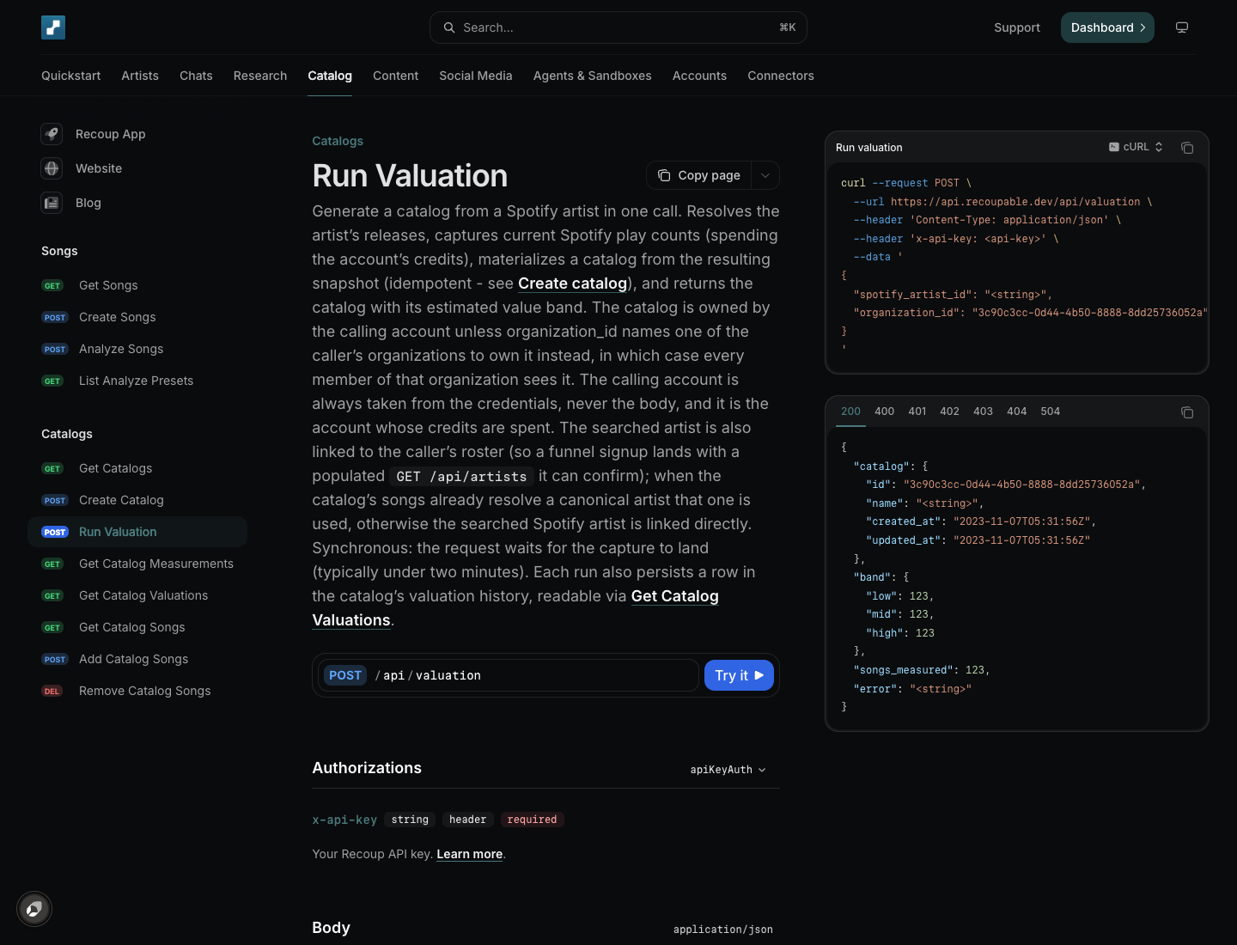Click the Blog newspaper icon

pos(52,203)
